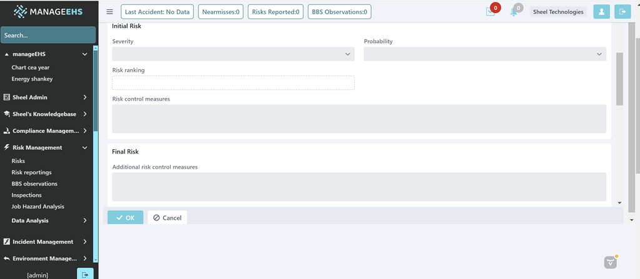Expand the Compliance Management chevron
This screenshot has height=279, width=640.
coord(85,130)
